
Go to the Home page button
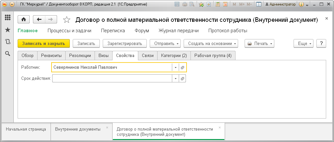coord(23,20)
